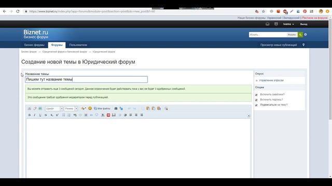Insert an emoticon with the smiley icon
The image size is (332, 186).
[90, 108]
